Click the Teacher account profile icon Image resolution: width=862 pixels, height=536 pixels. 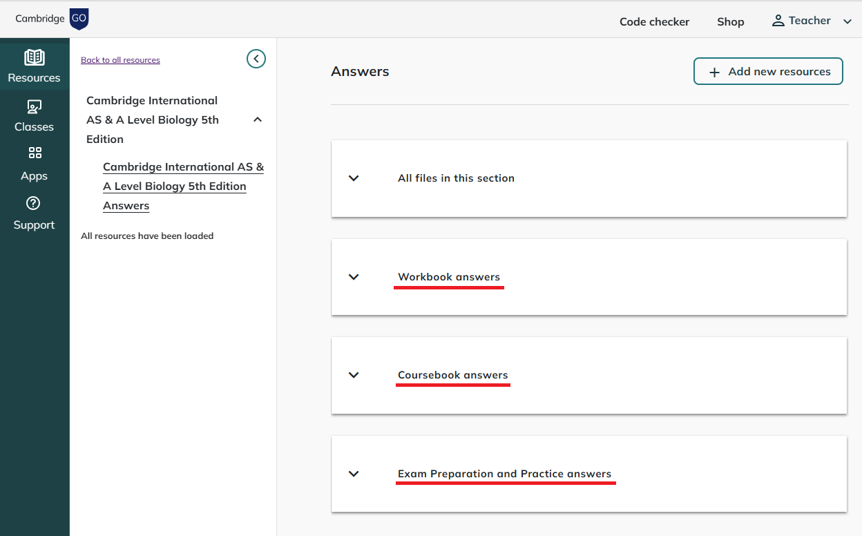pos(778,21)
